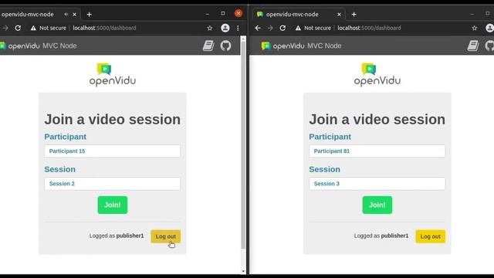Focus the Session 3 input field

point(377,184)
